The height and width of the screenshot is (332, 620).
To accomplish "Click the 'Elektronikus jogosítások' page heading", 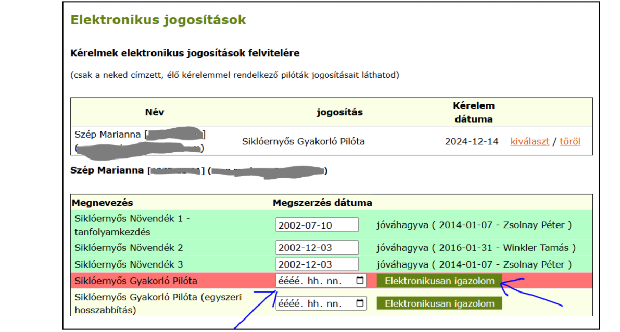I will pos(158,20).
